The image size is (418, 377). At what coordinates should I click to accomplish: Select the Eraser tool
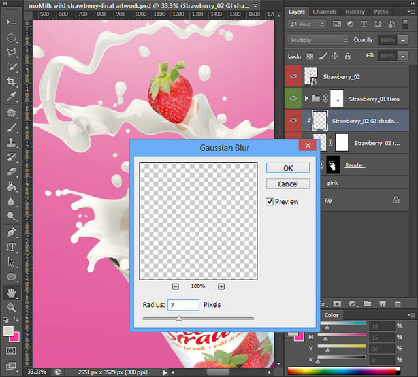coord(11,171)
